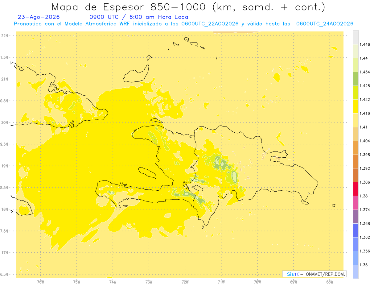Viewport: 370px width, 286px height.
Task: Select the '19N' latitude label
Action: point(5,166)
